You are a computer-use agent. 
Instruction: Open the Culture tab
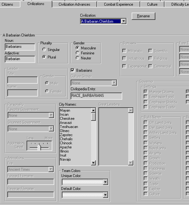click(152, 4)
